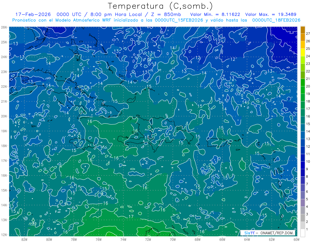Click the '21N' latitude axis label
The image size is (315, 243).
coord(4,101)
